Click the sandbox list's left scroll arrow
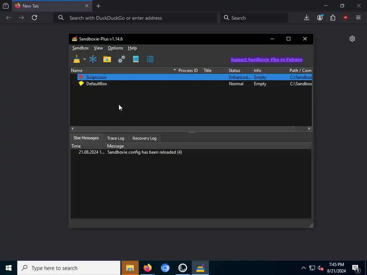 [x=72, y=129]
